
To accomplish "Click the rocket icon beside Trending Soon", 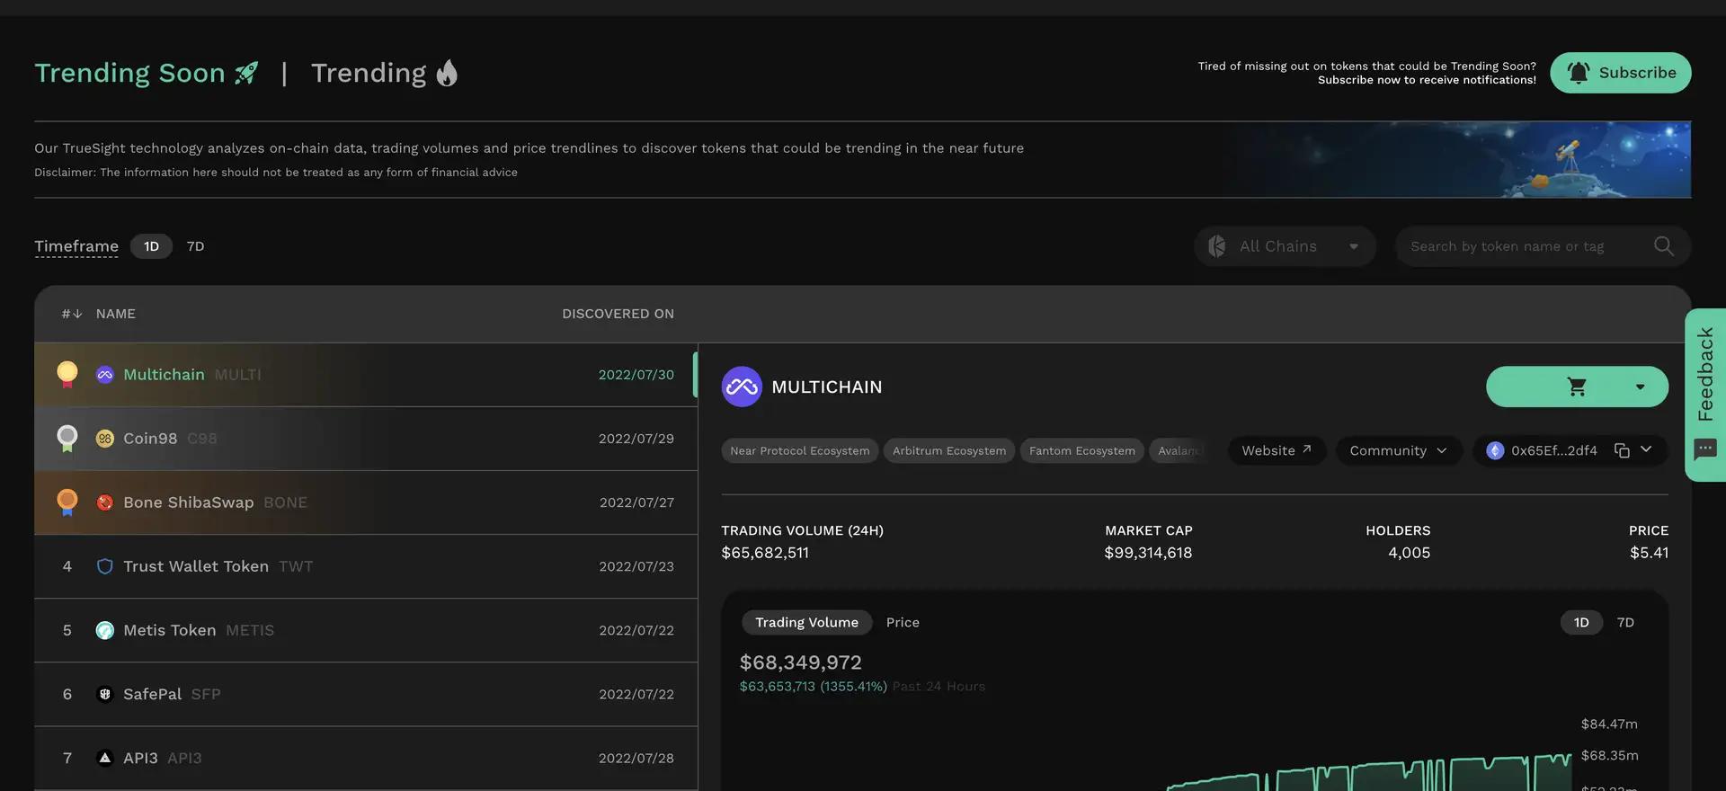I will (x=246, y=73).
